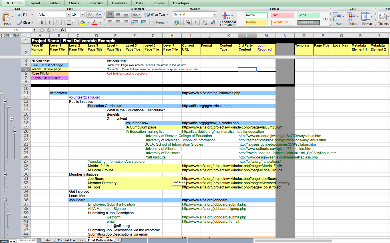Increase font size with the larger A icon
This screenshot has width=390, height=243.
click(90, 15)
